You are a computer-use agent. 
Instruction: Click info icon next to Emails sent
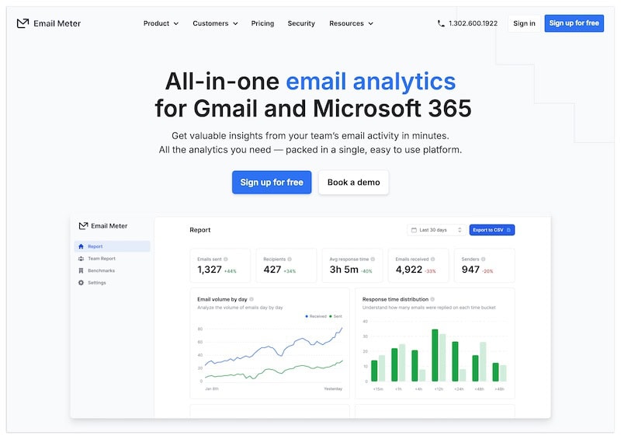point(227,259)
